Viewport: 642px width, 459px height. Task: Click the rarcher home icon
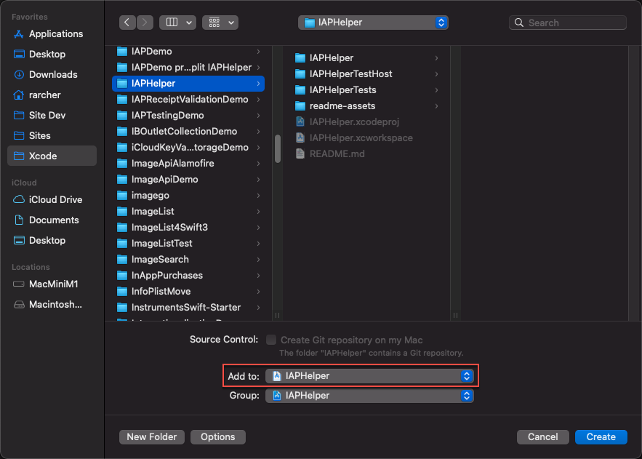click(18, 95)
